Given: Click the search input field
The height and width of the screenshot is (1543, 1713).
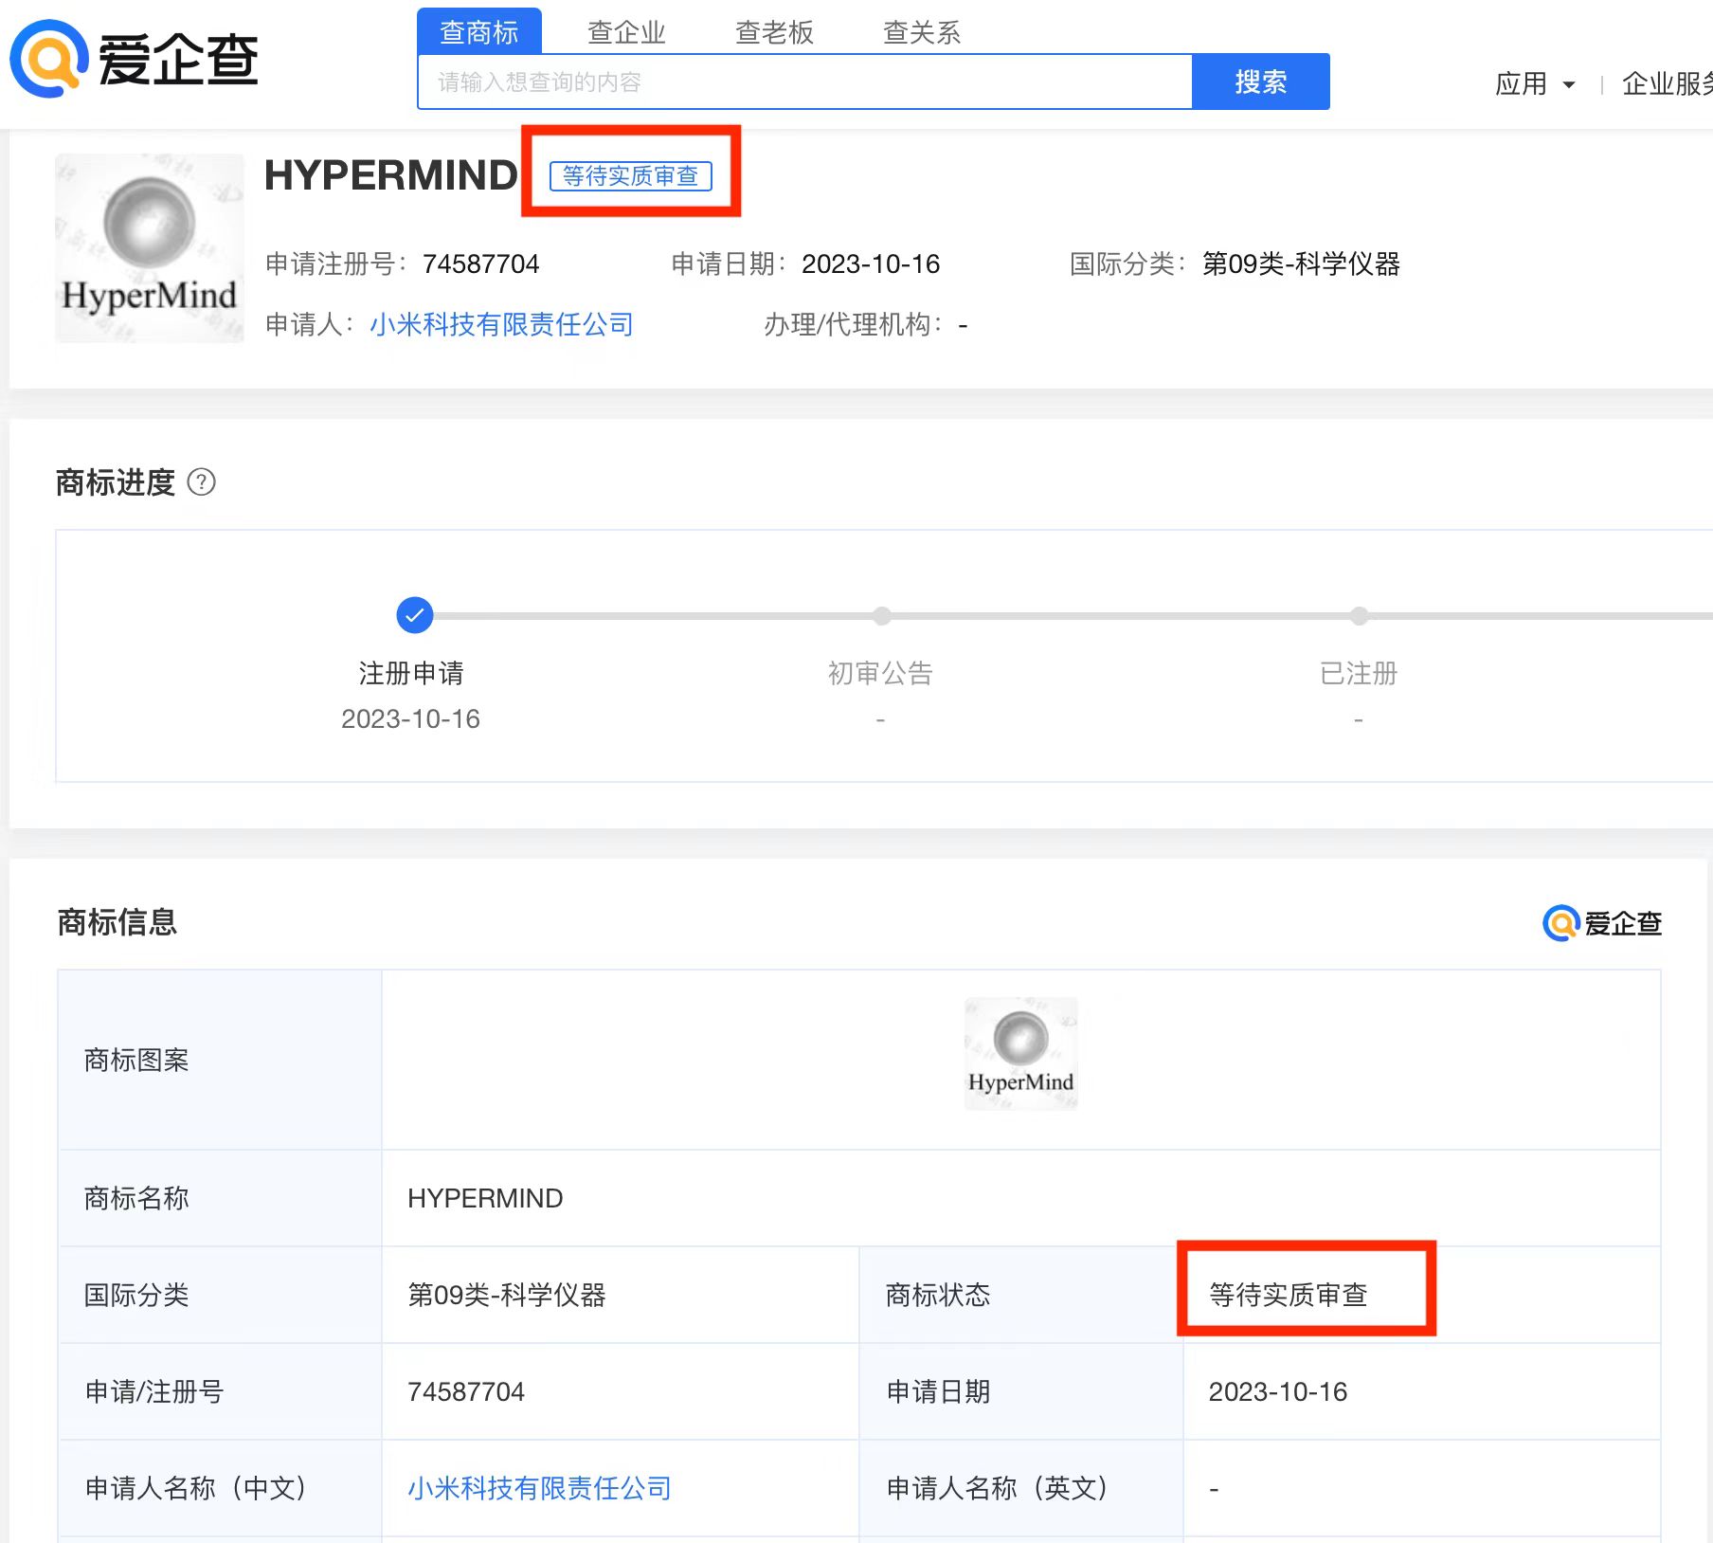Looking at the screenshot, I should pyautogui.click(x=805, y=82).
